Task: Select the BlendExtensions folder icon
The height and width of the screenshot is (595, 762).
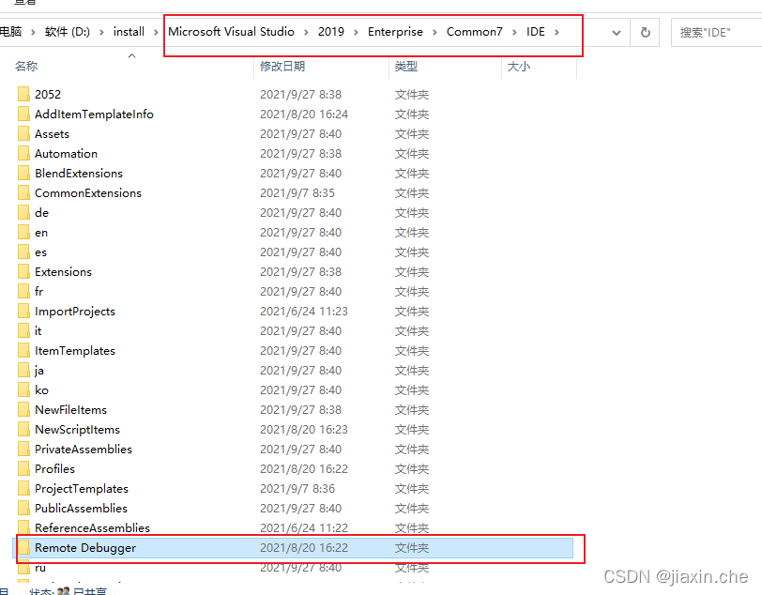Action: tap(23, 173)
